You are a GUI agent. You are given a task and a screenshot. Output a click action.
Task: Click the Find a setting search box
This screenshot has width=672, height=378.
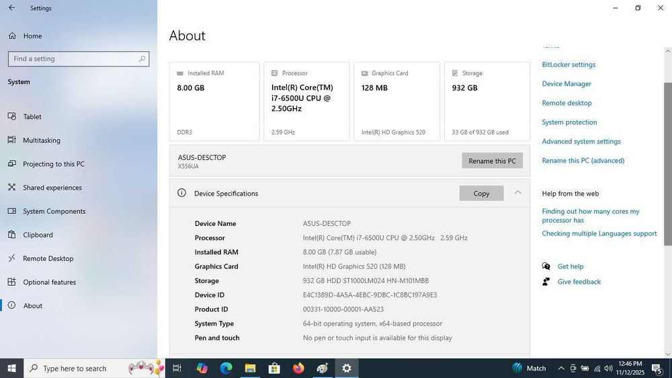79,59
